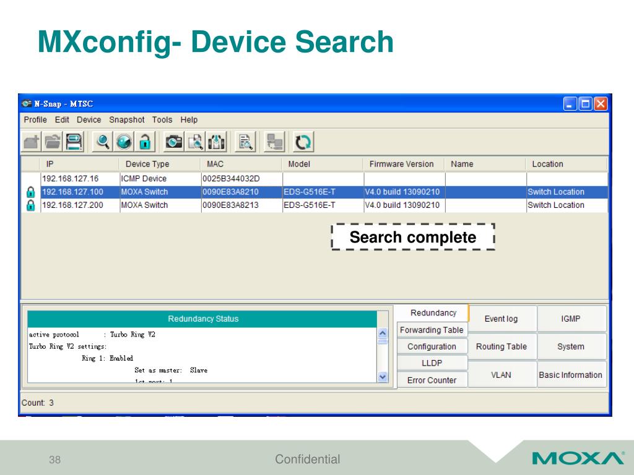Sort by the Name column header
The image size is (634, 475).
pos(485,164)
